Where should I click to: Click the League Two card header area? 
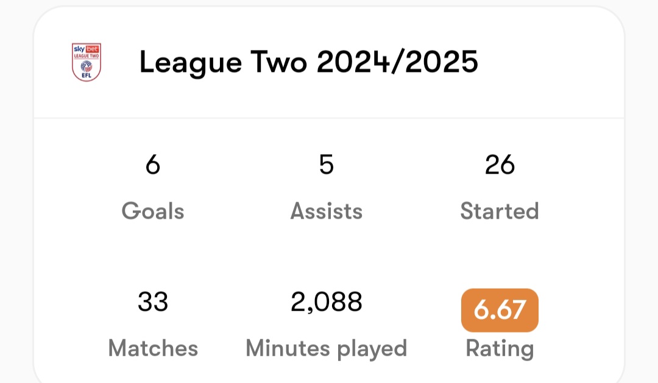(329, 62)
